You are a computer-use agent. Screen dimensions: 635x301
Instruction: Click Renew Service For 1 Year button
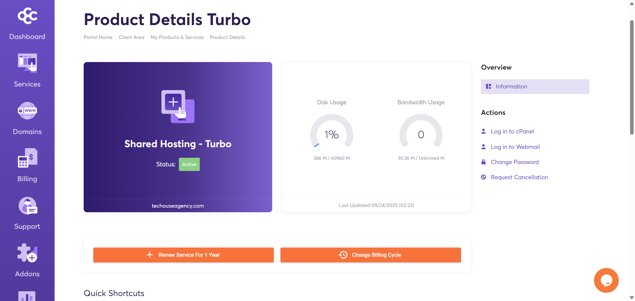click(x=184, y=255)
